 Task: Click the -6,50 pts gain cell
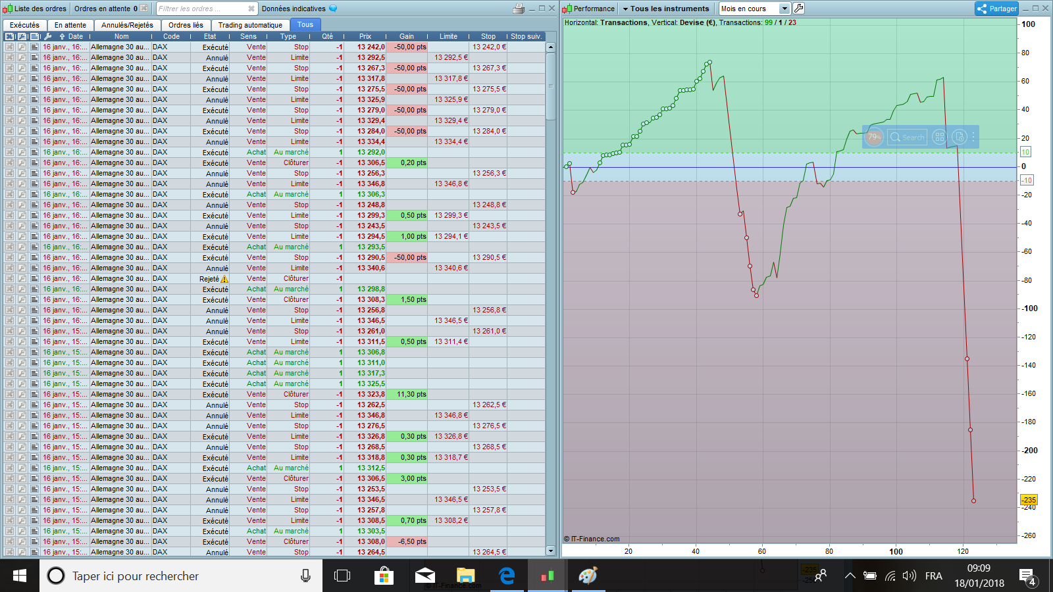pos(407,541)
